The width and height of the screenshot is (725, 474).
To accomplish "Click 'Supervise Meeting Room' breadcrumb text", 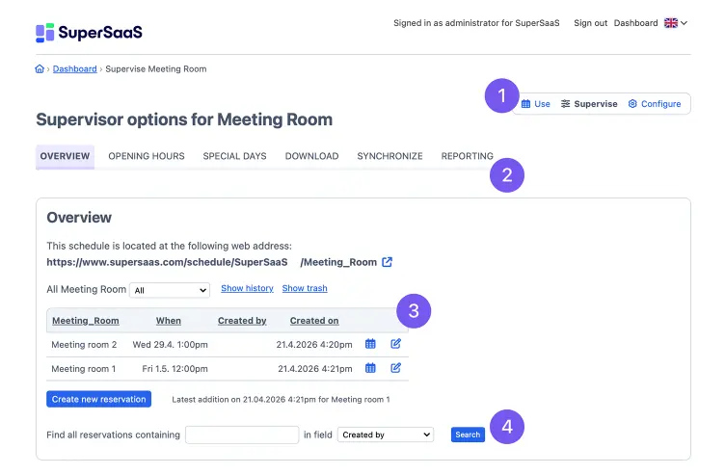I will (x=156, y=68).
